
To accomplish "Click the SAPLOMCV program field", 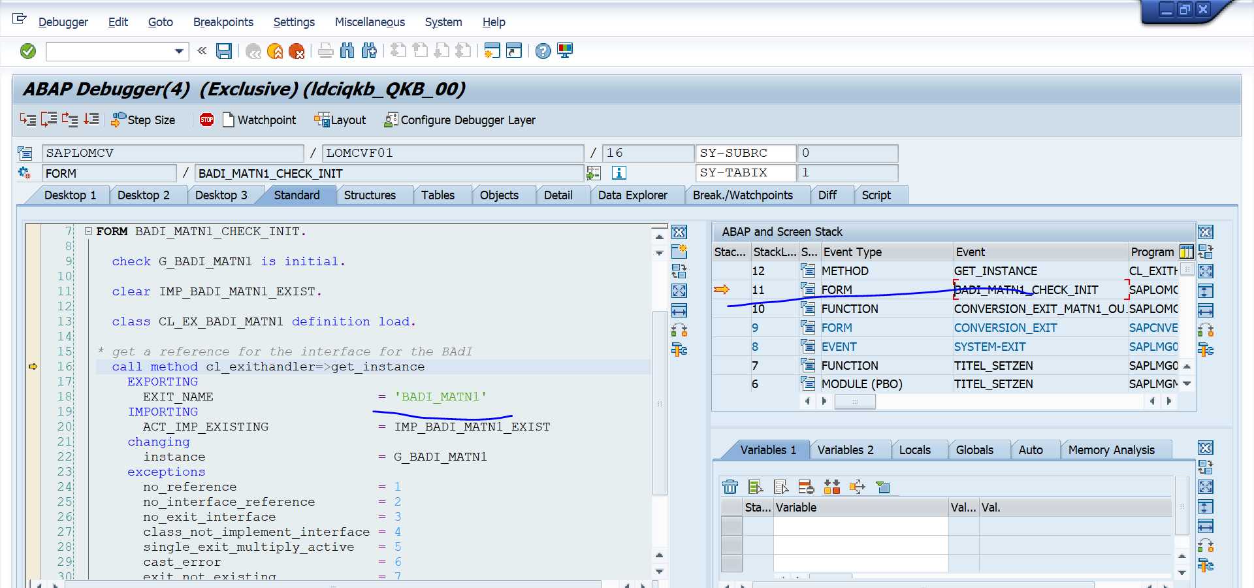I will tap(173, 154).
